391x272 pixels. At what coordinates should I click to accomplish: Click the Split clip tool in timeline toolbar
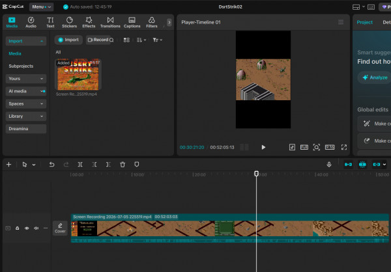(80, 165)
